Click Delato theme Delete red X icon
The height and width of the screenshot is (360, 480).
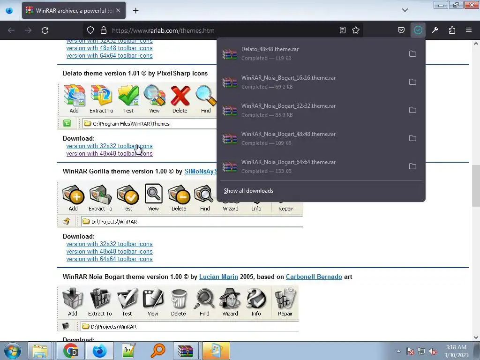(x=180, y=98)
